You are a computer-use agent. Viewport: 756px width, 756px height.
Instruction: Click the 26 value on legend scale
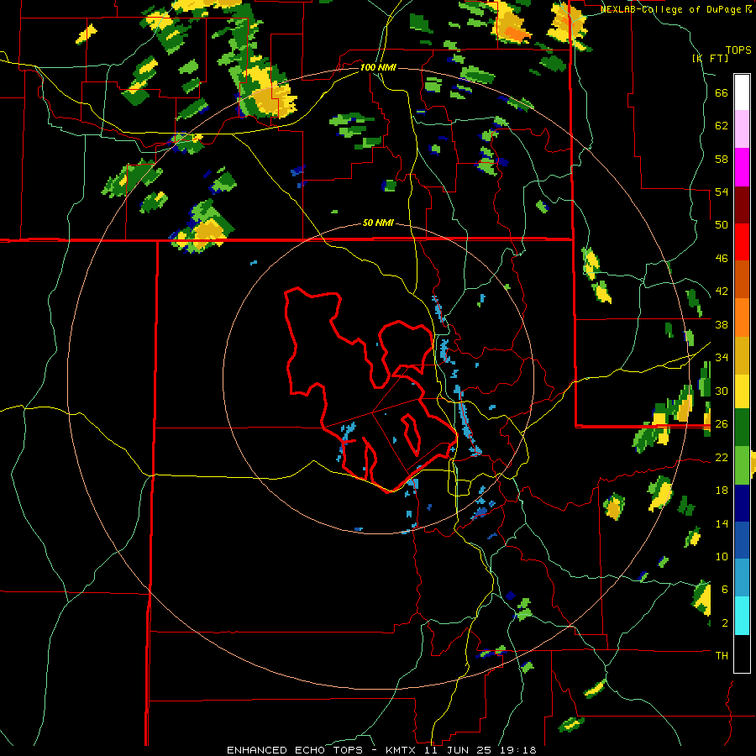pyautogui.click(x=722, y=424)
